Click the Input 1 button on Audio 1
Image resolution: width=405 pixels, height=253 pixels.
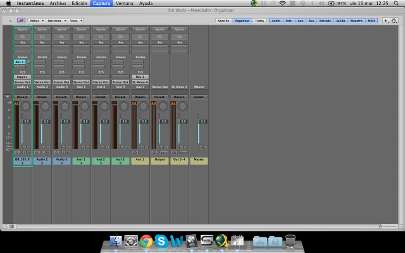point(22,77)
